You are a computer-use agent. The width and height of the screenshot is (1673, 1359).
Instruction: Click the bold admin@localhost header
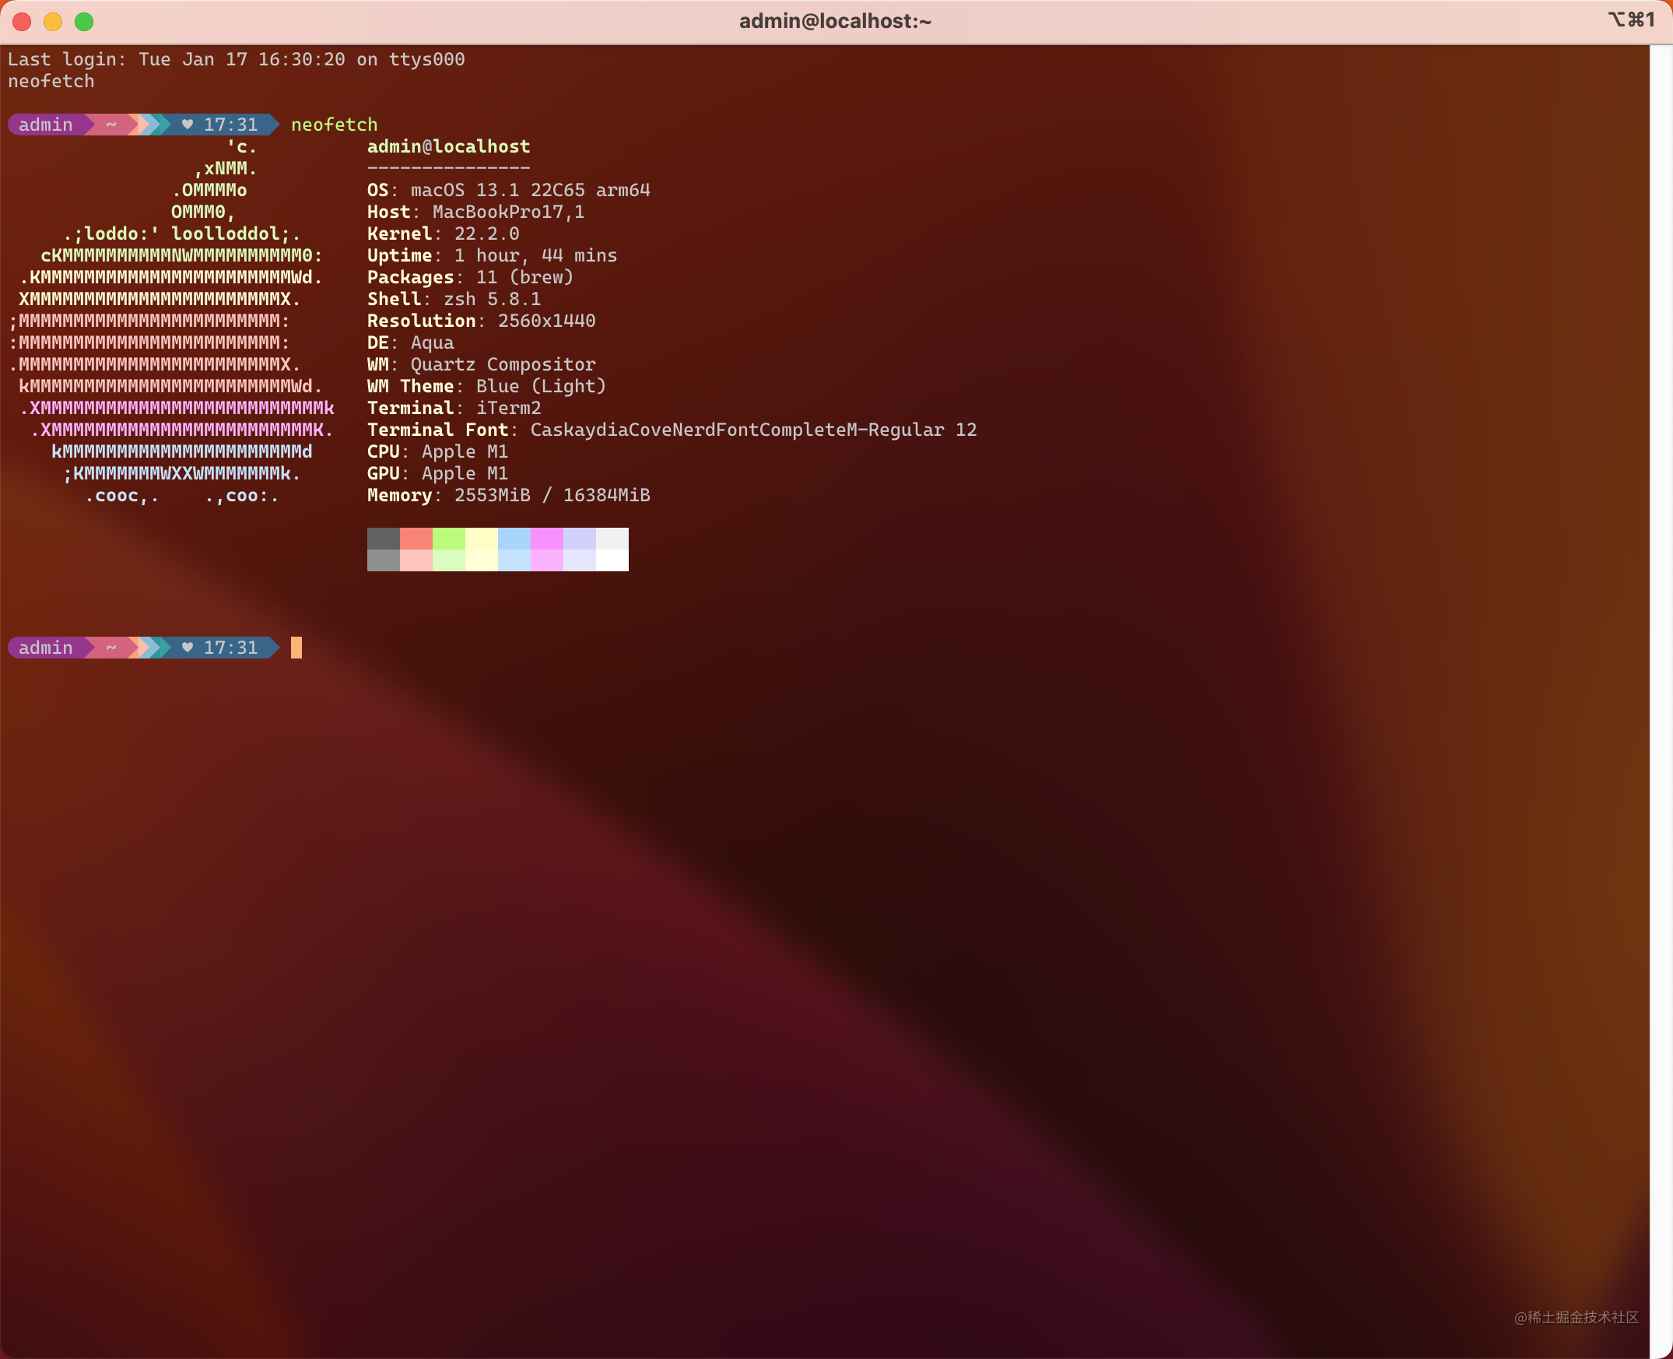pyautogui.click(x=448, y=146)
